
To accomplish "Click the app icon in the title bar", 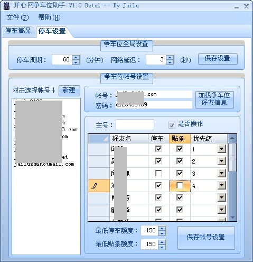I will [x=6, y=6].
